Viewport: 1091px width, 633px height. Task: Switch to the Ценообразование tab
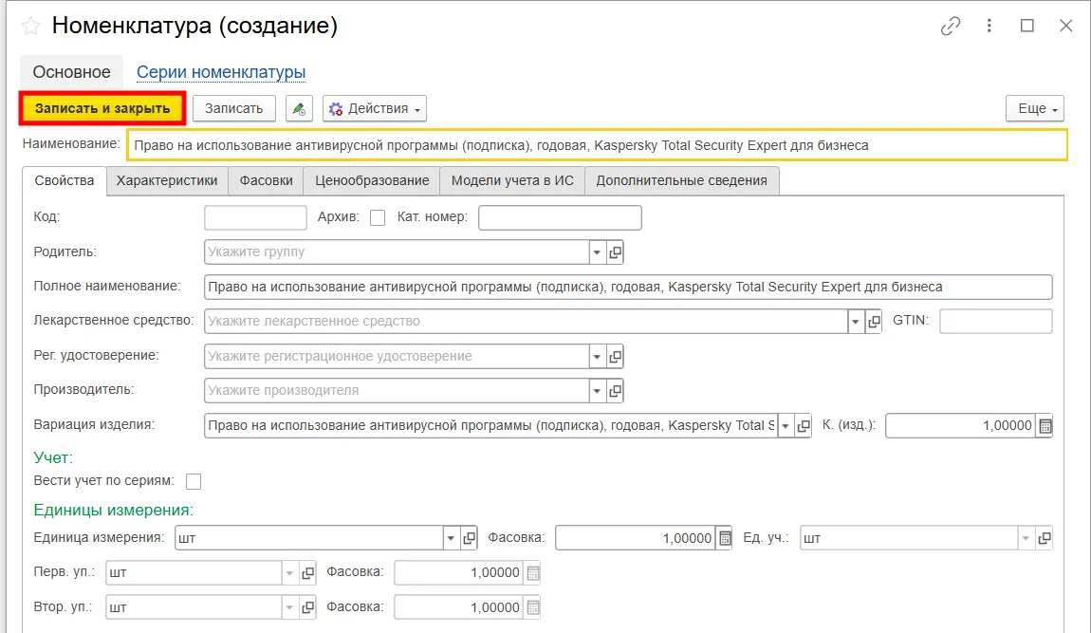coord(372,181)
